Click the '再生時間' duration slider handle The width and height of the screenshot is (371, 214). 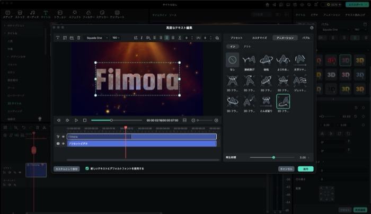point(273,157)
